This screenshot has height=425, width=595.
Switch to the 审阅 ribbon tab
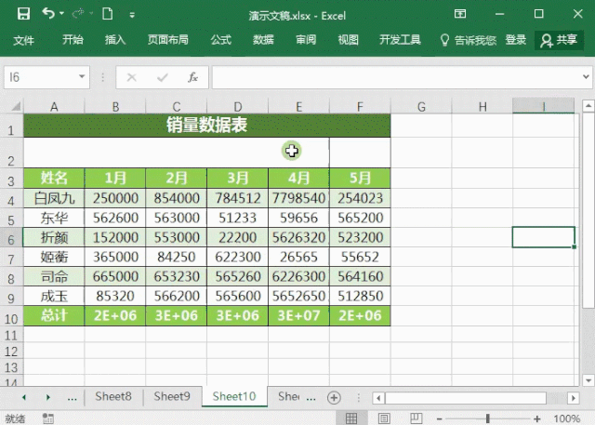pos(306,40)
